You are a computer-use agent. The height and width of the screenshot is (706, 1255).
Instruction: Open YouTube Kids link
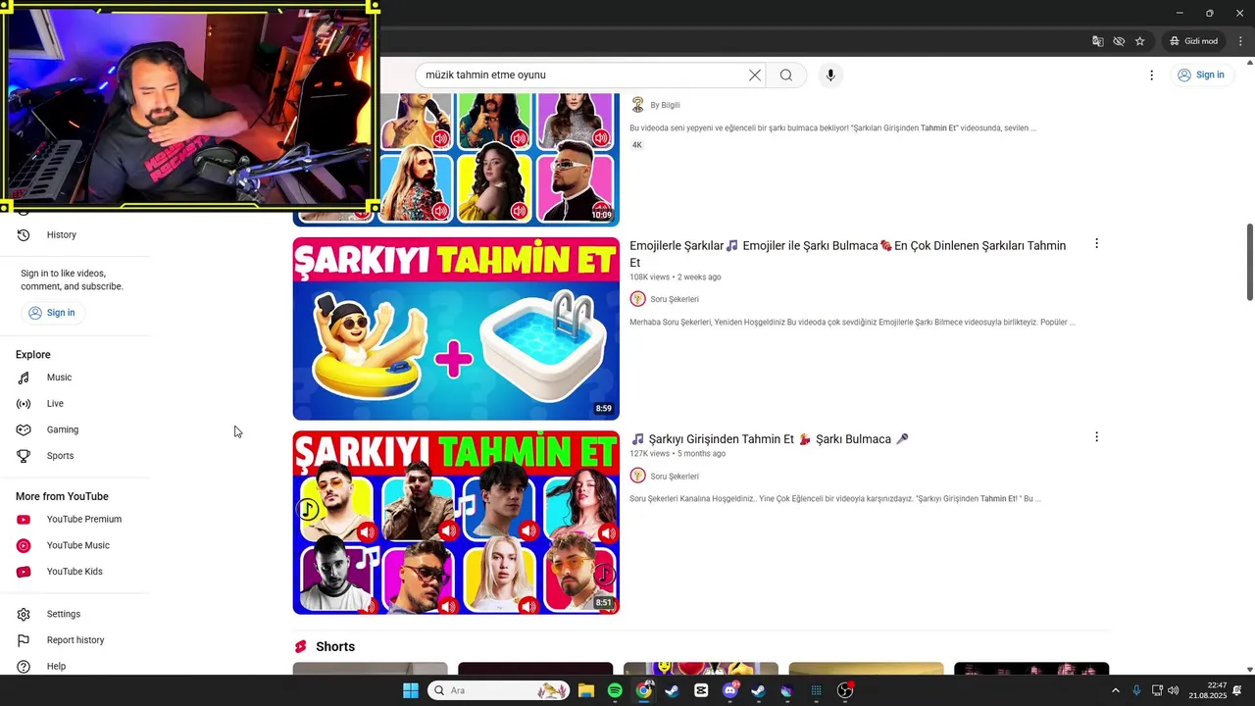[x=75, y=572]
